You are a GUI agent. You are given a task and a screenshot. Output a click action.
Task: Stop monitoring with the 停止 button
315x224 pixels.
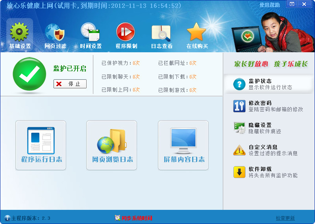pos(70,84)
